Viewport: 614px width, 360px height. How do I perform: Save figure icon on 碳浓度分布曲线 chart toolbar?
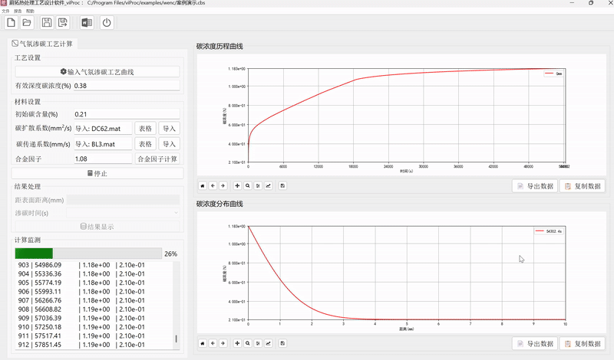pyautogui.click(x=282, y=344)
